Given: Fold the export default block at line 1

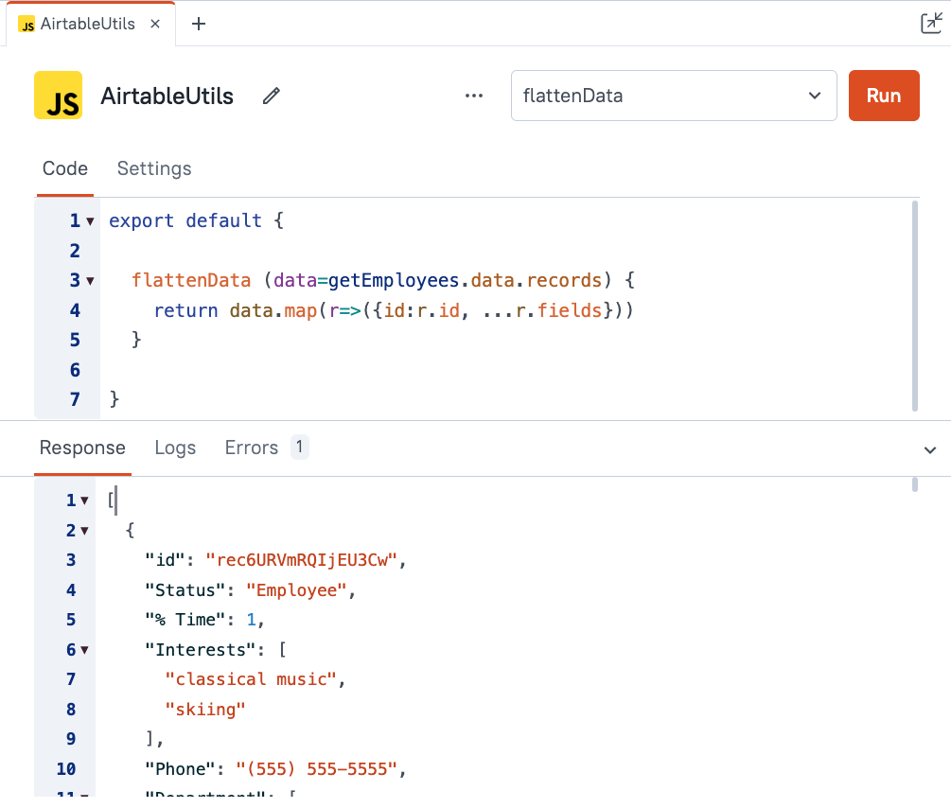Looking at the screenshot, I should (88, 220).
